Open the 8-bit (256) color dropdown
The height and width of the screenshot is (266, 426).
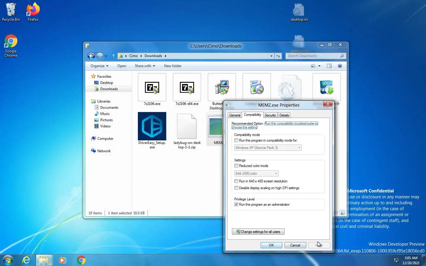tap(256, 173)
